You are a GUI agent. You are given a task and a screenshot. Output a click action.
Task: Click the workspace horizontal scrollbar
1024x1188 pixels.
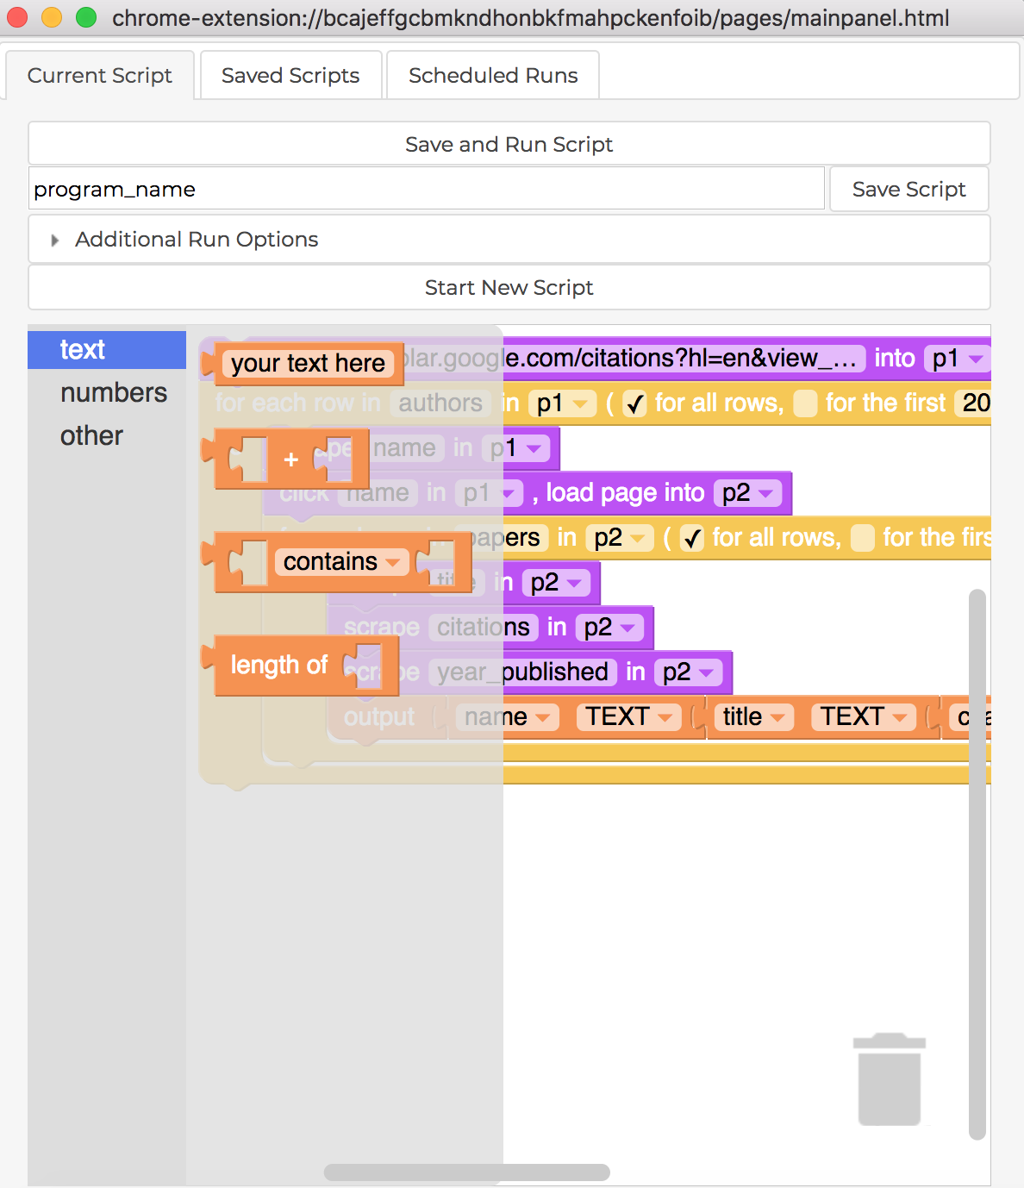pos(467,1172)
